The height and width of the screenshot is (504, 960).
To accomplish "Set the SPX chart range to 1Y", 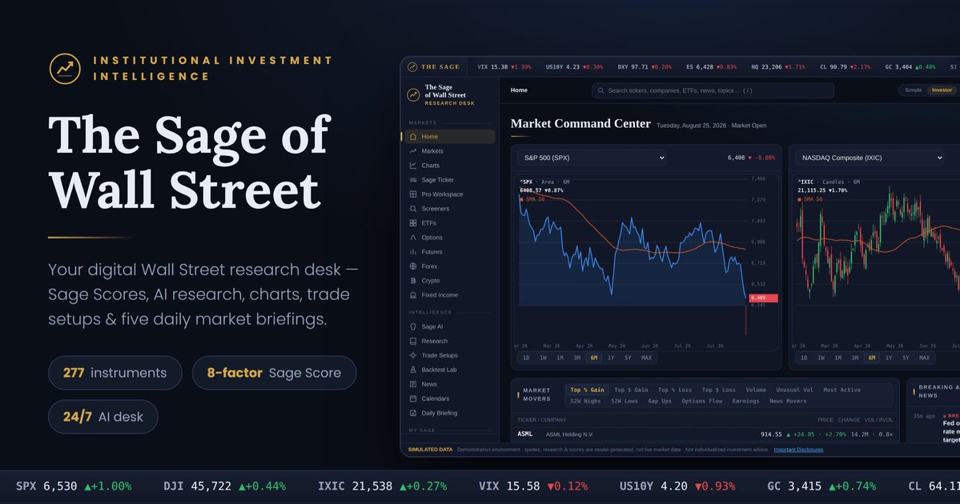I will pos(610,358).
